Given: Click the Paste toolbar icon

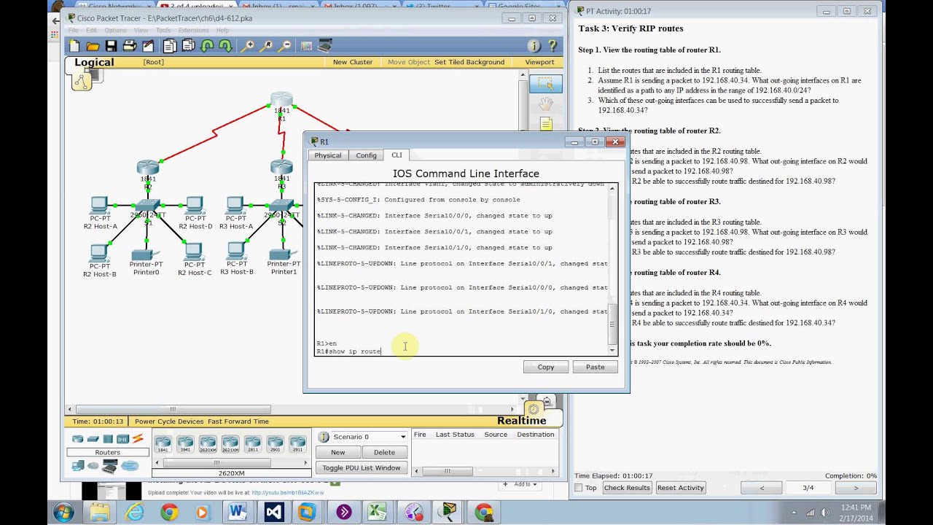Looking at the screenshot, I should coord(188,46).
